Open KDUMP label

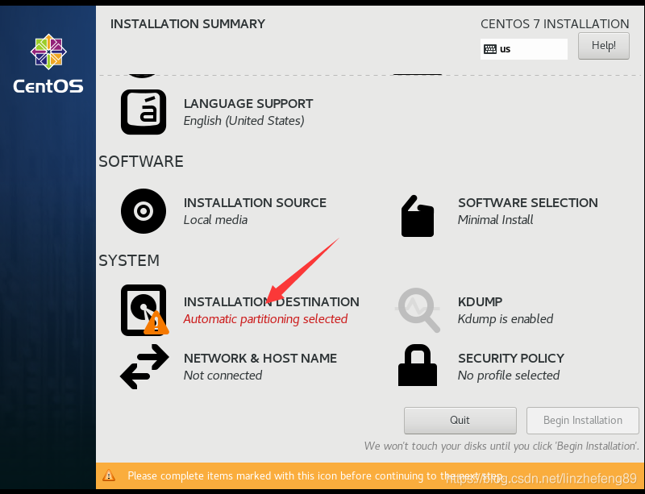(480, 302)
